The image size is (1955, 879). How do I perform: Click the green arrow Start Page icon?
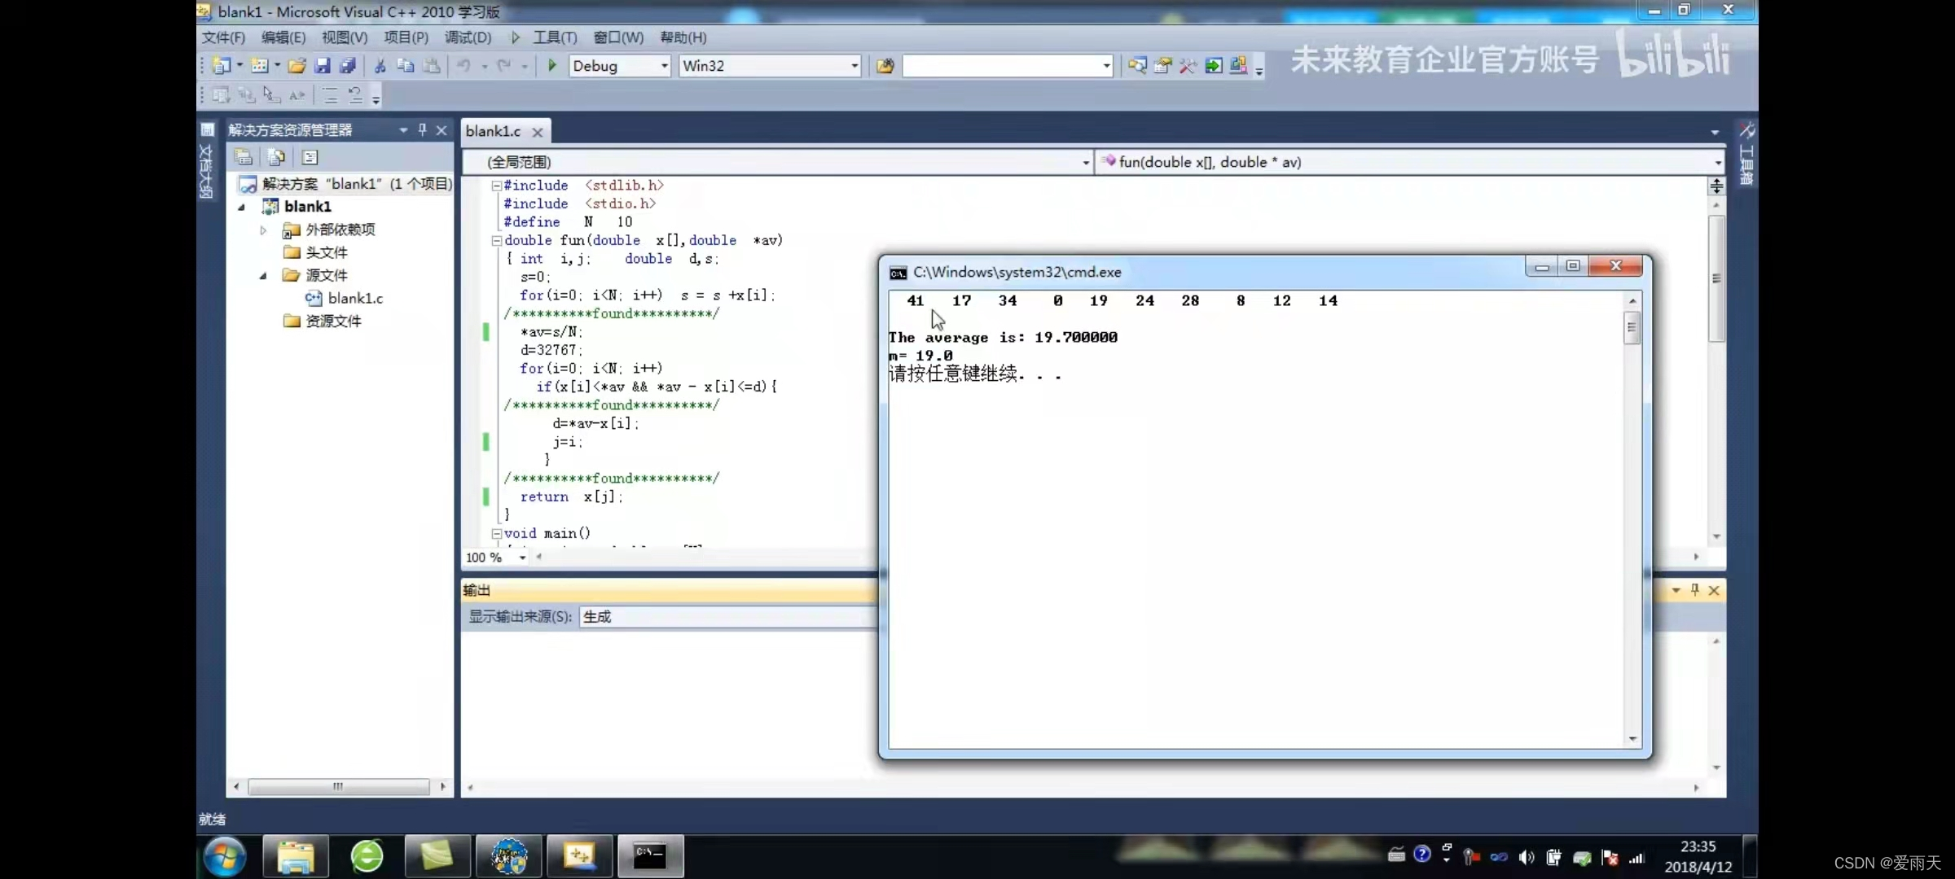(1214, 66)
